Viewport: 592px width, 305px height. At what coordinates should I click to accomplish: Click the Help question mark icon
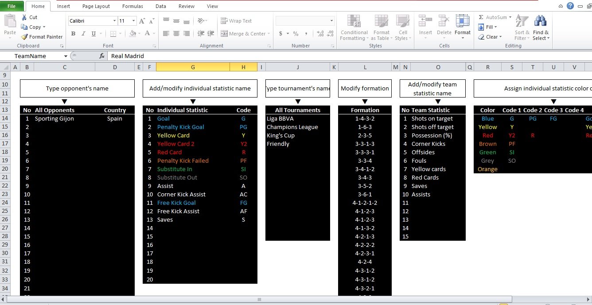click(570, 6)
